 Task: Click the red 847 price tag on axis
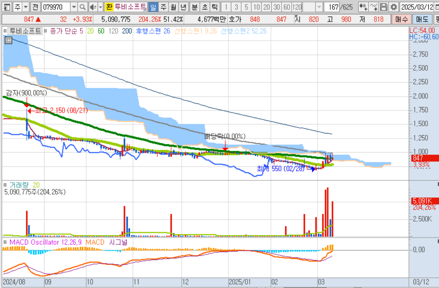[425, 158]
